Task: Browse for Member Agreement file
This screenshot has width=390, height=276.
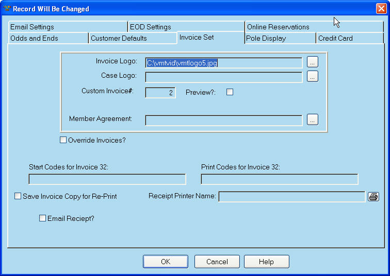Action: pos(313,119)
